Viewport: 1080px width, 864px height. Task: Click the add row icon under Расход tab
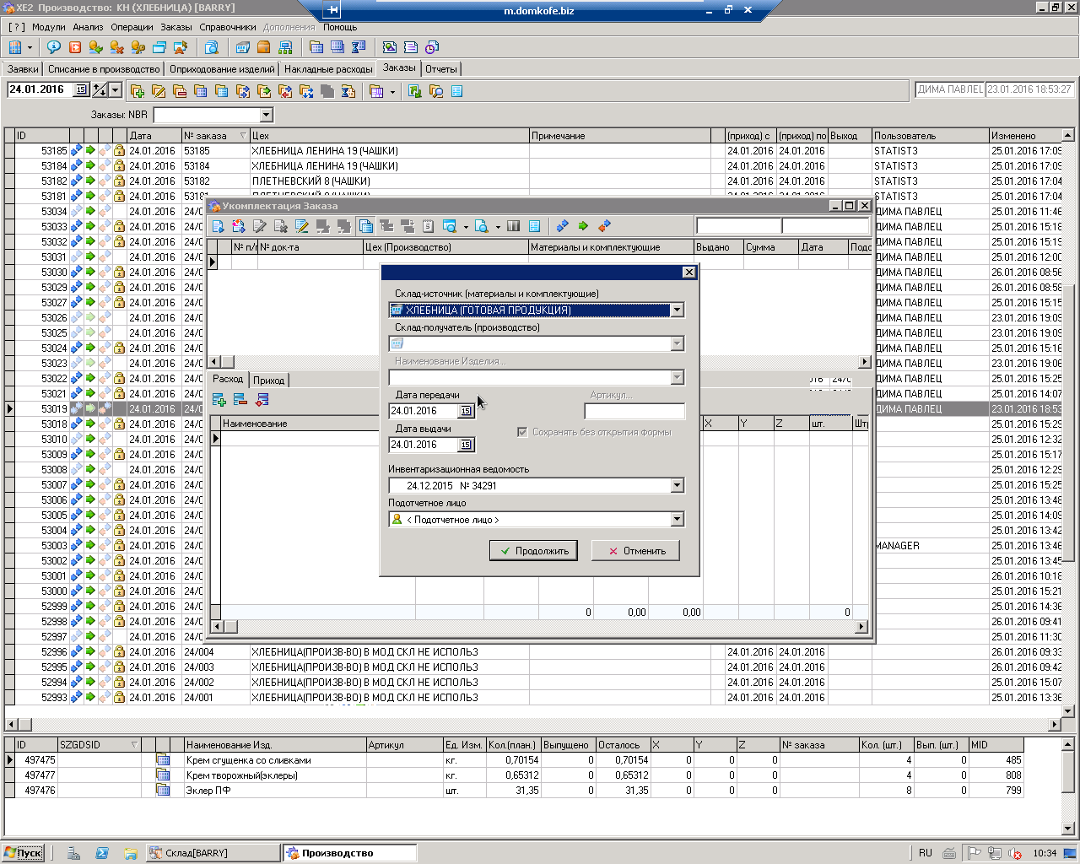pos(219,400)
